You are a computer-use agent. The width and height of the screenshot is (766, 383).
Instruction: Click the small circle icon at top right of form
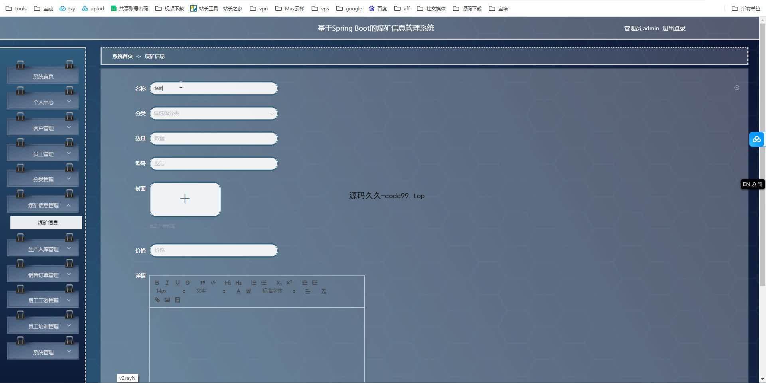[737, 88]
